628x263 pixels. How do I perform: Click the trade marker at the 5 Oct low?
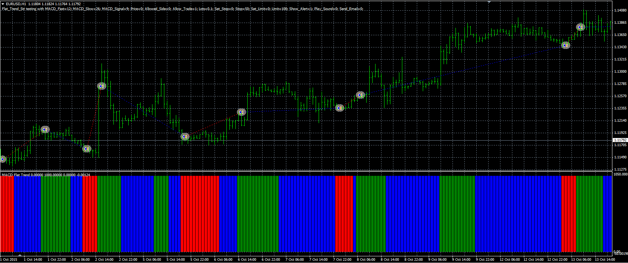pyautogui.click(x=185, y=137)
